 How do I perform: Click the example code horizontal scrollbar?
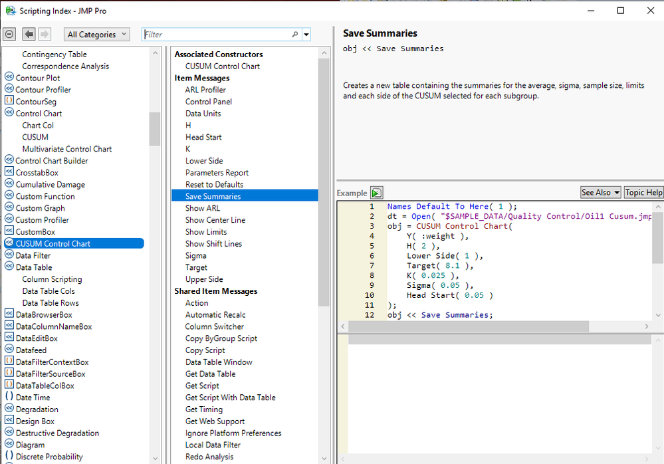click(469, 326)
